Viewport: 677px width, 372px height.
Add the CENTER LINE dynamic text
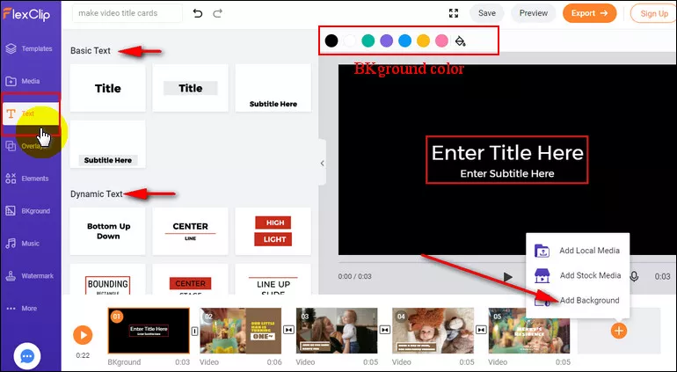coord(191,231)
